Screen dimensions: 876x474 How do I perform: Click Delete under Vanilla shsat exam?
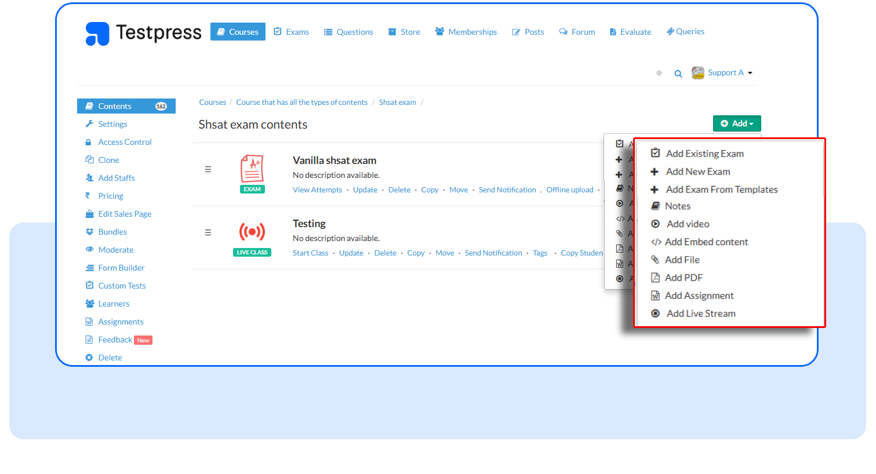pos(399,190)
